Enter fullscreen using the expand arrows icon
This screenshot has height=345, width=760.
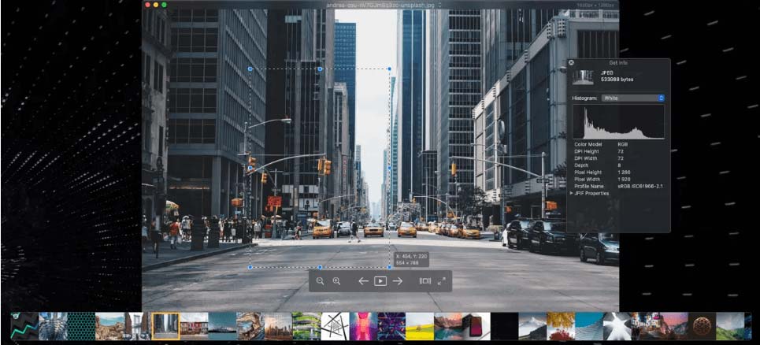pyautogui.click(x=441, y=281)
